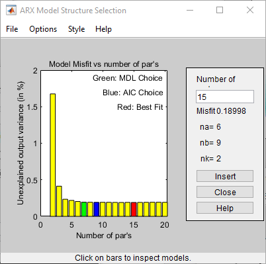Maximize the ARX Model Structure Selection window
266x264 pixels.
point(220,10)
